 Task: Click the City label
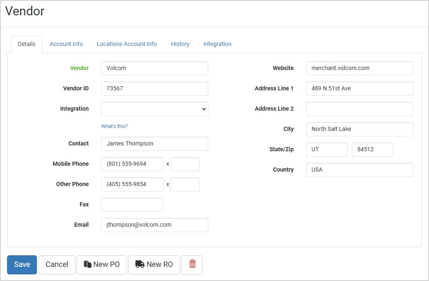pyautogui.click(x=288, y=129)
